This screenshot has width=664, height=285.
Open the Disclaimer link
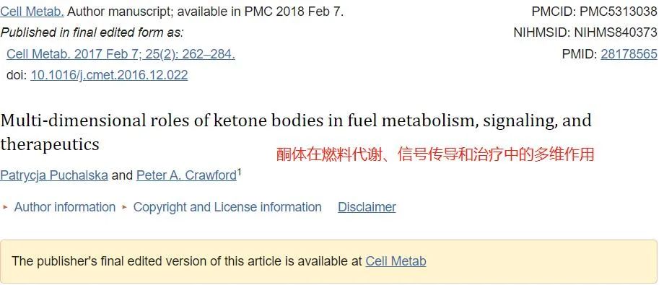(367, 207)
